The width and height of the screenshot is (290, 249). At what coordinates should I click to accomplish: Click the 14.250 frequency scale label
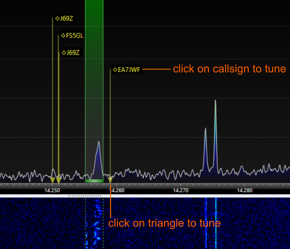pos(52,190)
